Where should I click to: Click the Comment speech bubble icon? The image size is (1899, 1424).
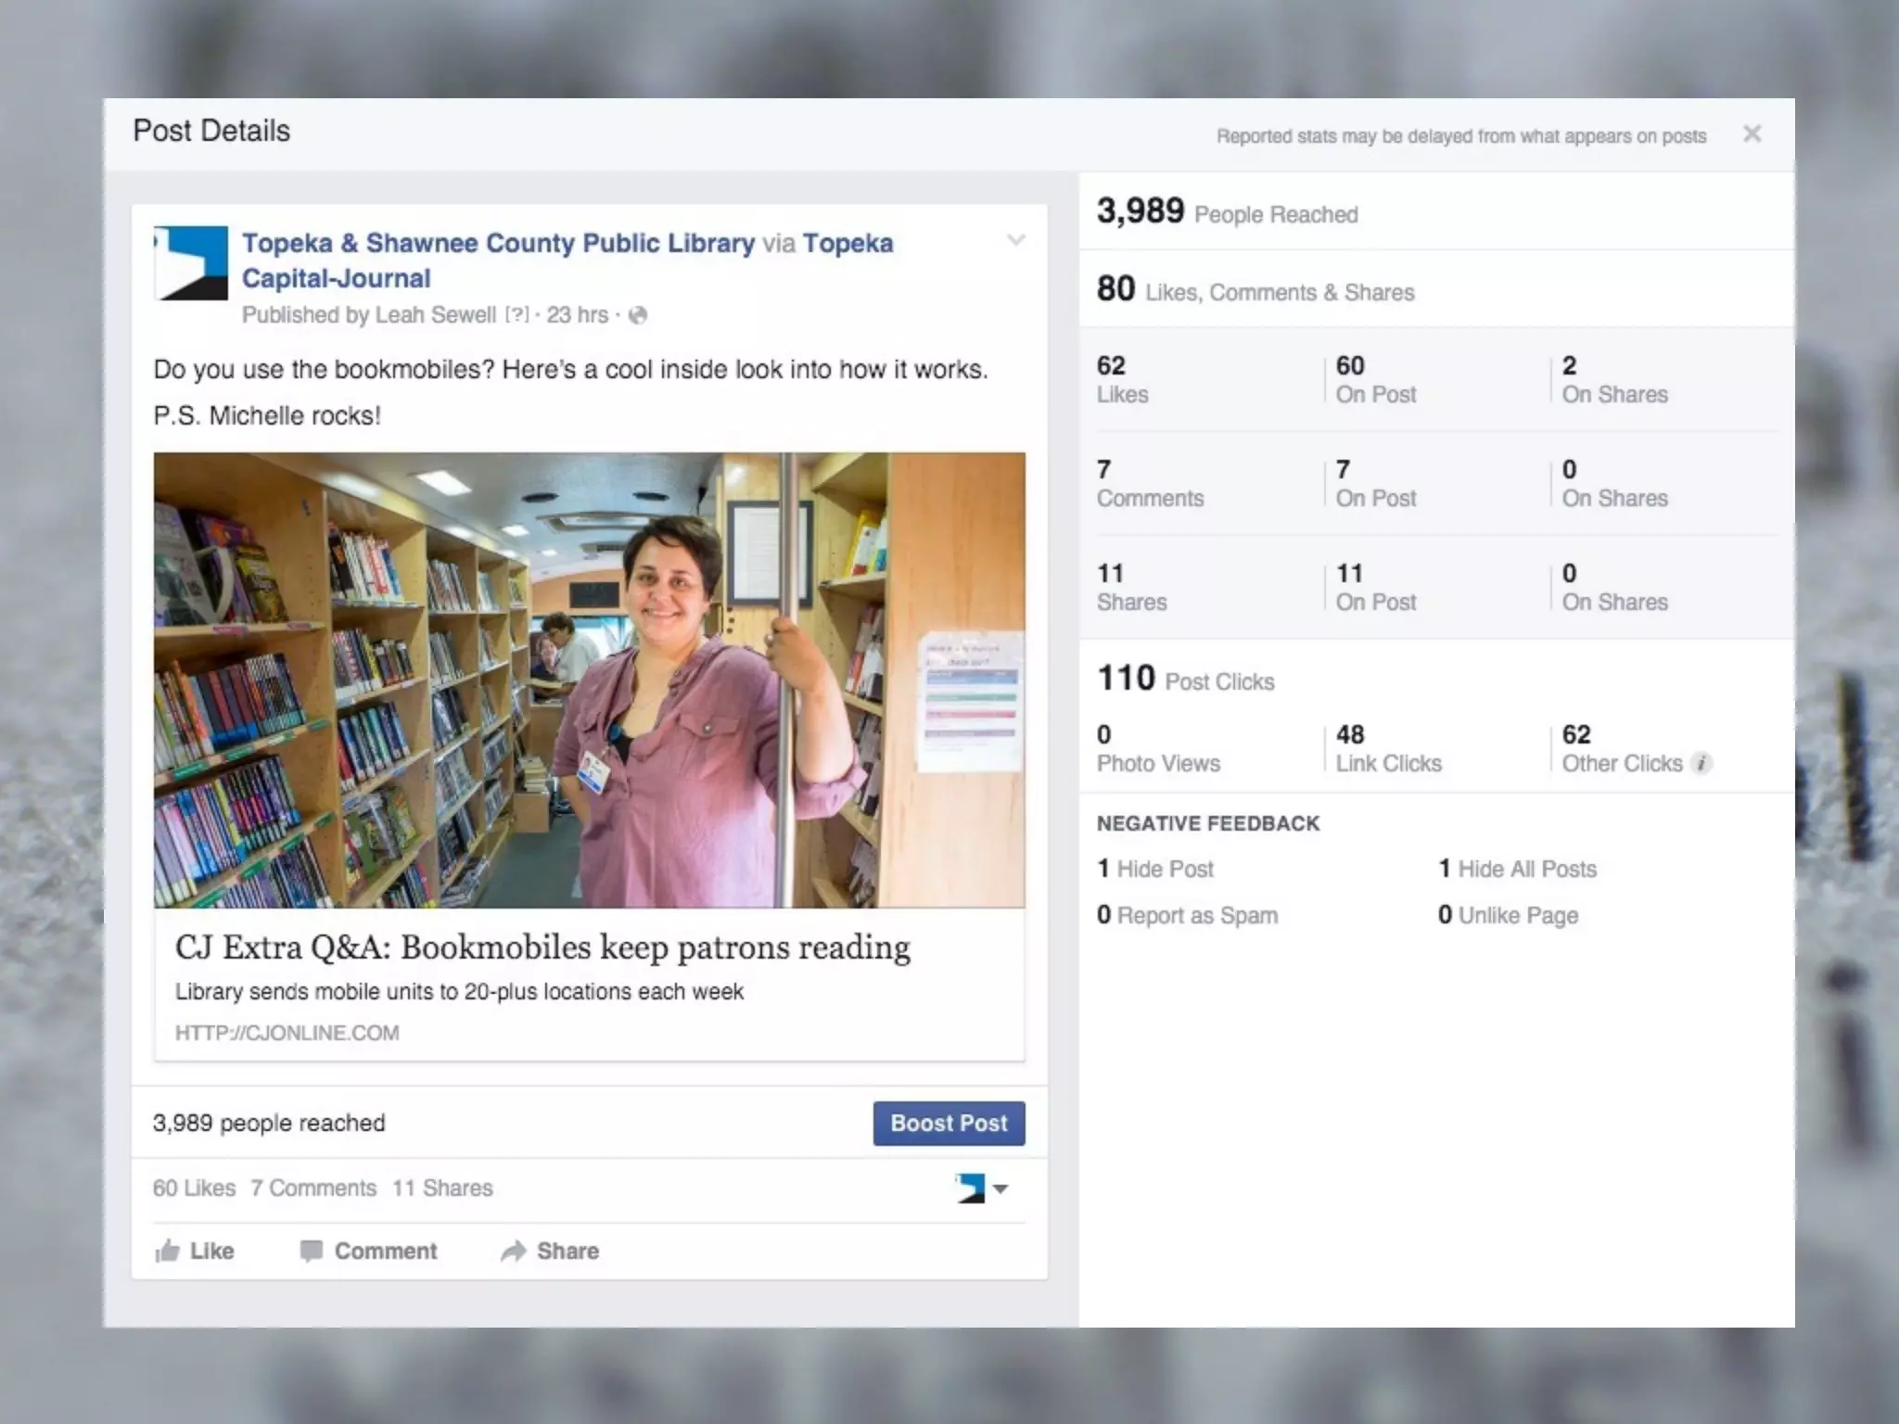coord(311,1251)
